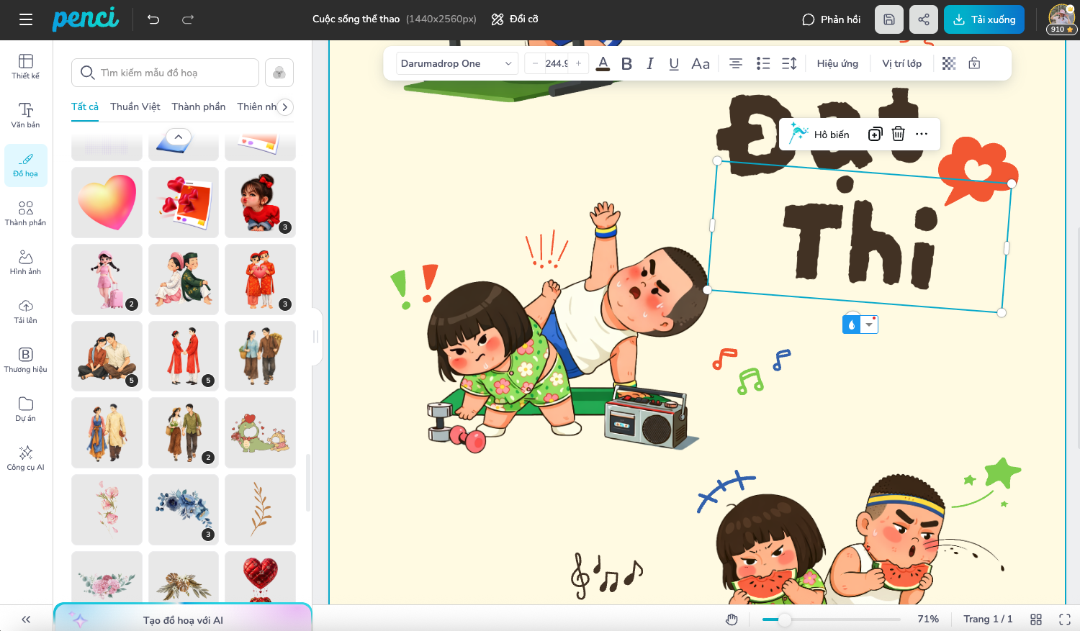Toggle italic formatting on the text

pos(650,63)
